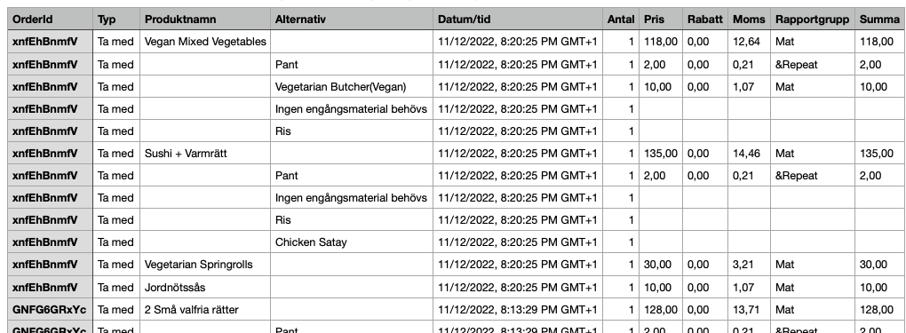906x333 pixels.
Task: Select the Summa column header
Action: [880, 19]
